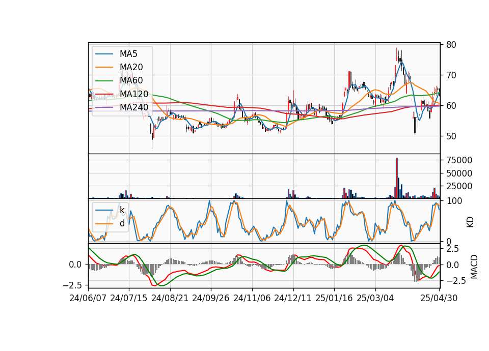Click the 24/08/21 date axis label
489x351 pixels.
(170, 298)
